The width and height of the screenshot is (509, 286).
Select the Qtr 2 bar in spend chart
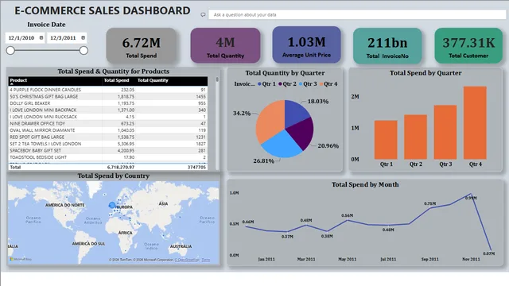[415, 137]
